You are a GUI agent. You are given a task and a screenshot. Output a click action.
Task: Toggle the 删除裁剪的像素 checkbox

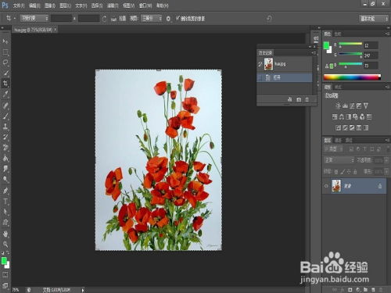[178, 18]
